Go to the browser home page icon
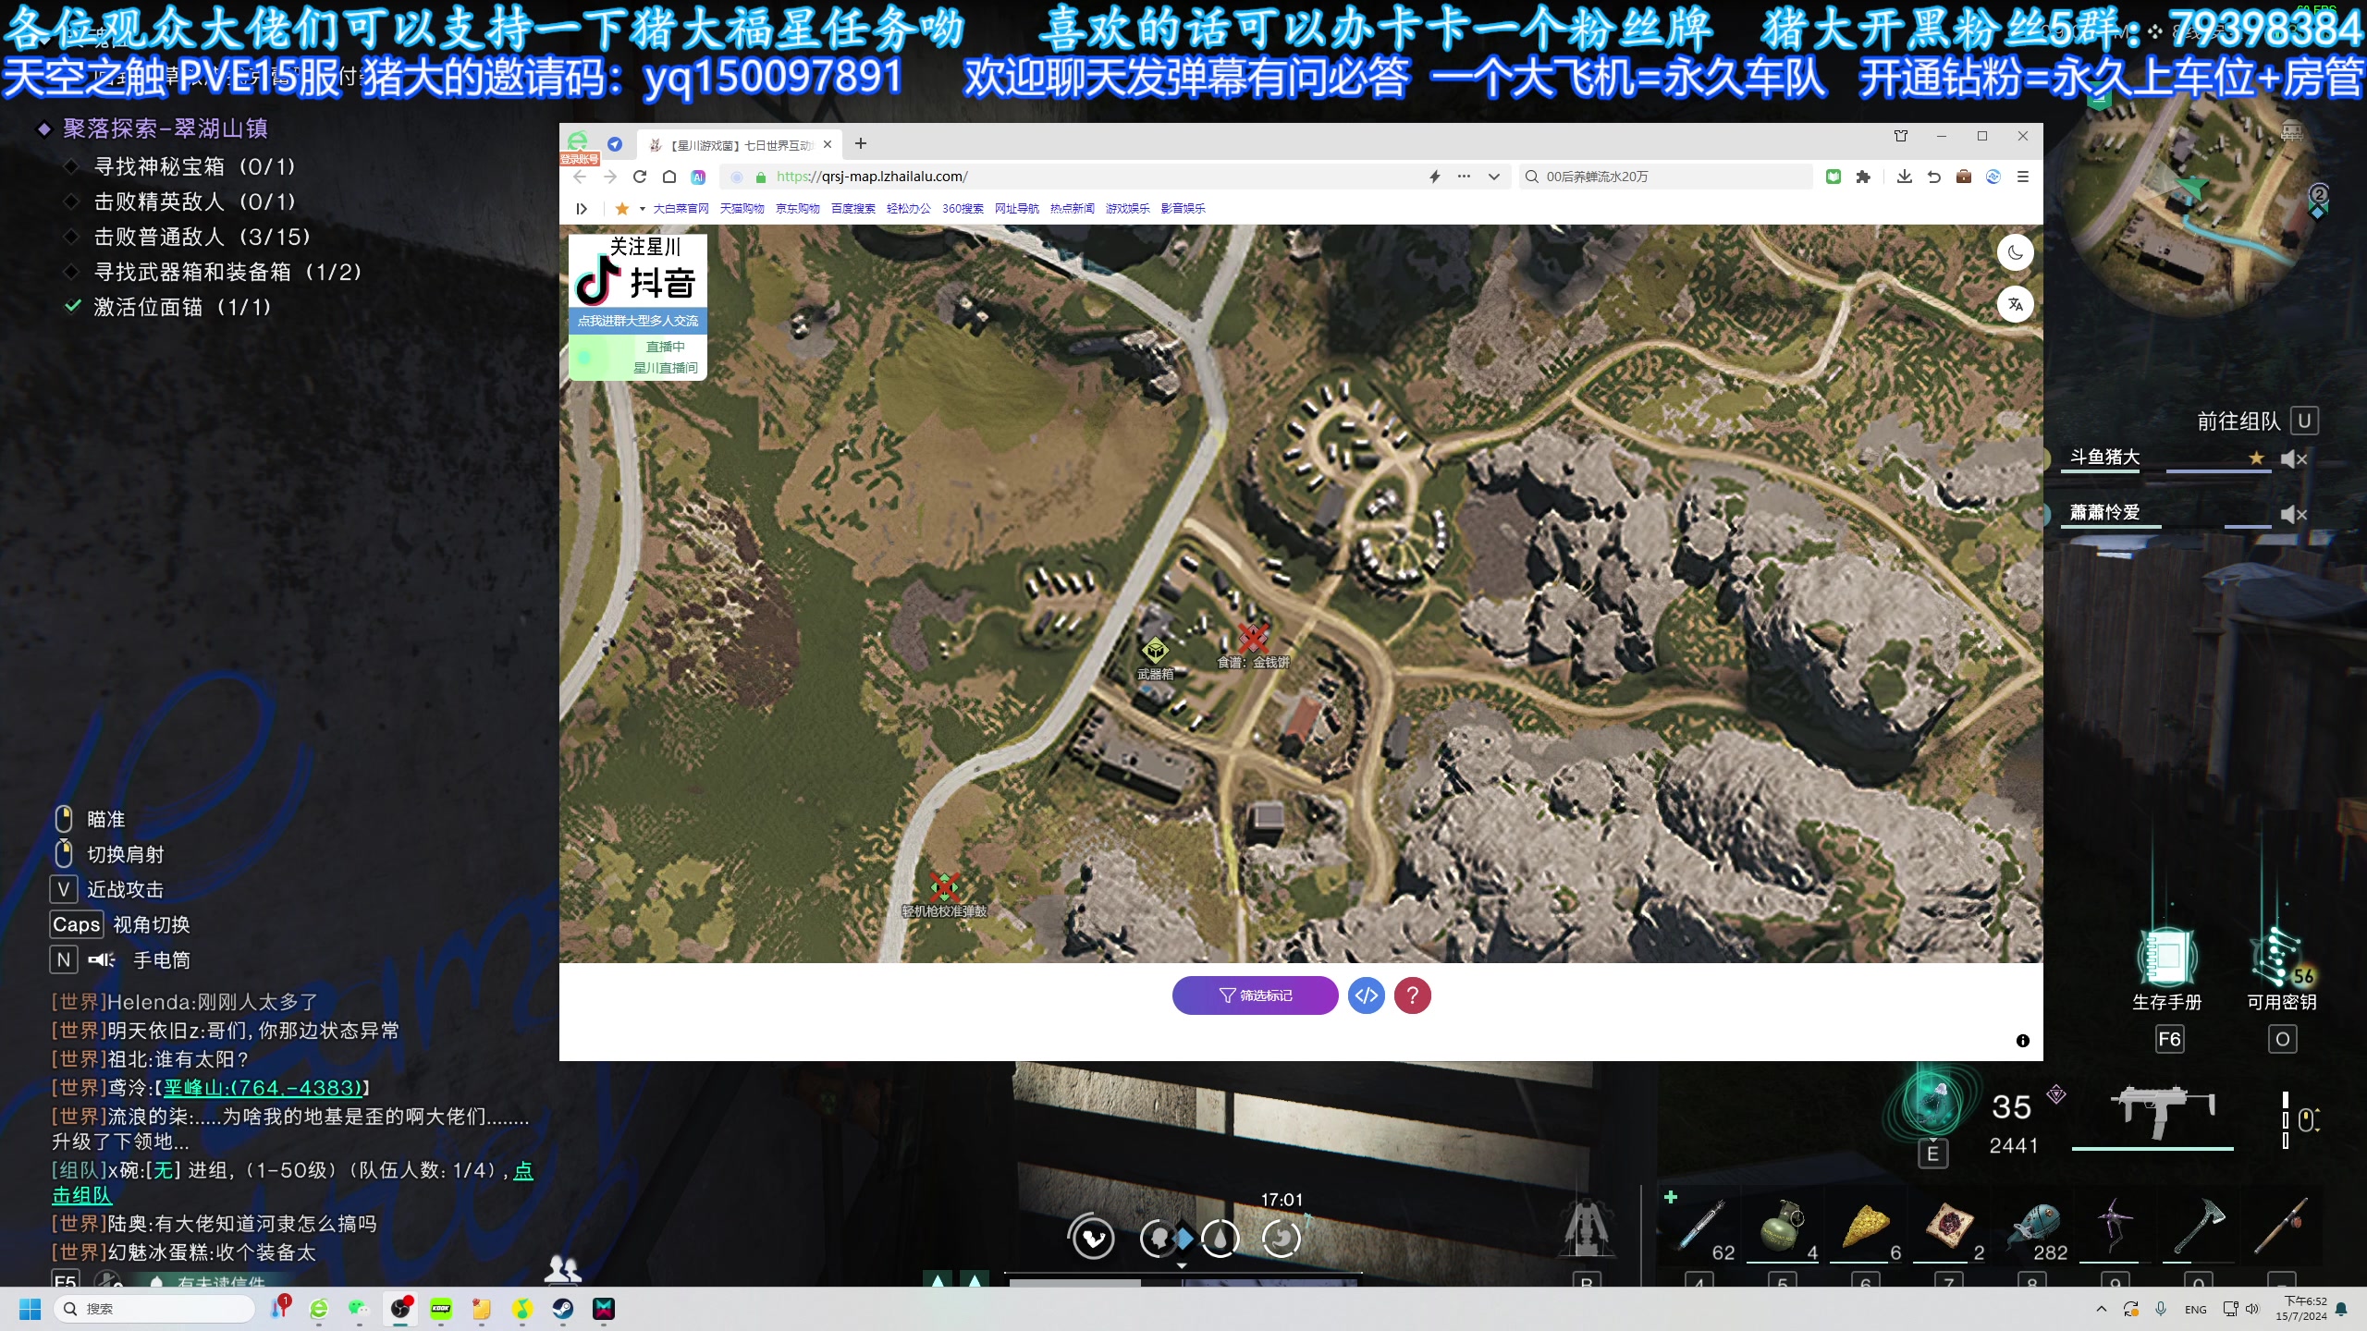The height and width of the screenshot is (1331, 2367). click(669, 177)
